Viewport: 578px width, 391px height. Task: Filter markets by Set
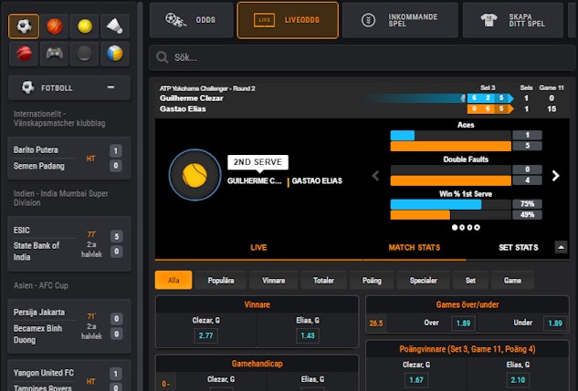pyautogui.click(x=470, y=281)
